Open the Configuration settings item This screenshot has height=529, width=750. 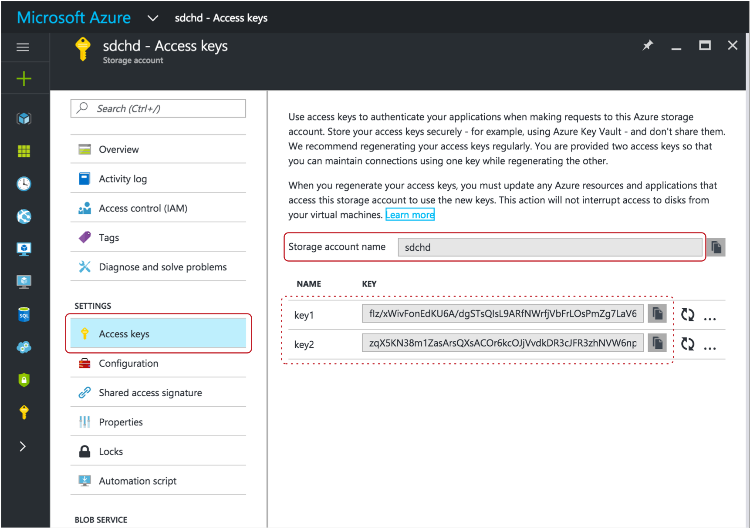click(x=128, y=363)
